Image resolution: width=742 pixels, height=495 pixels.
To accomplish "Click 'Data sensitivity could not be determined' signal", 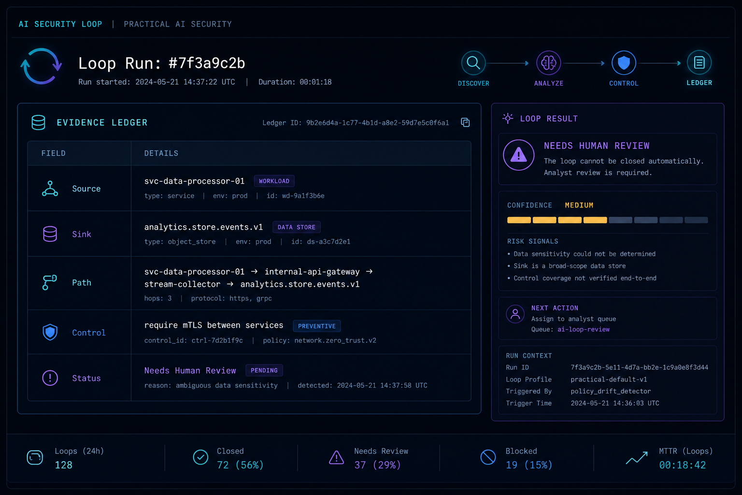I will 585,254.
